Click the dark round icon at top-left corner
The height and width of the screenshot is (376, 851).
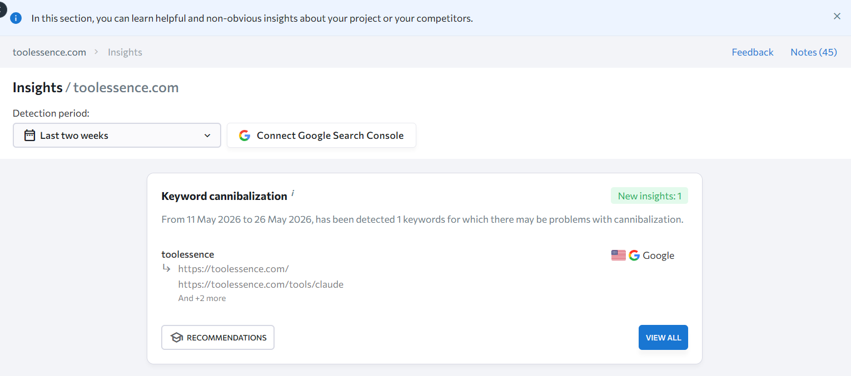[x=2, y=8]
